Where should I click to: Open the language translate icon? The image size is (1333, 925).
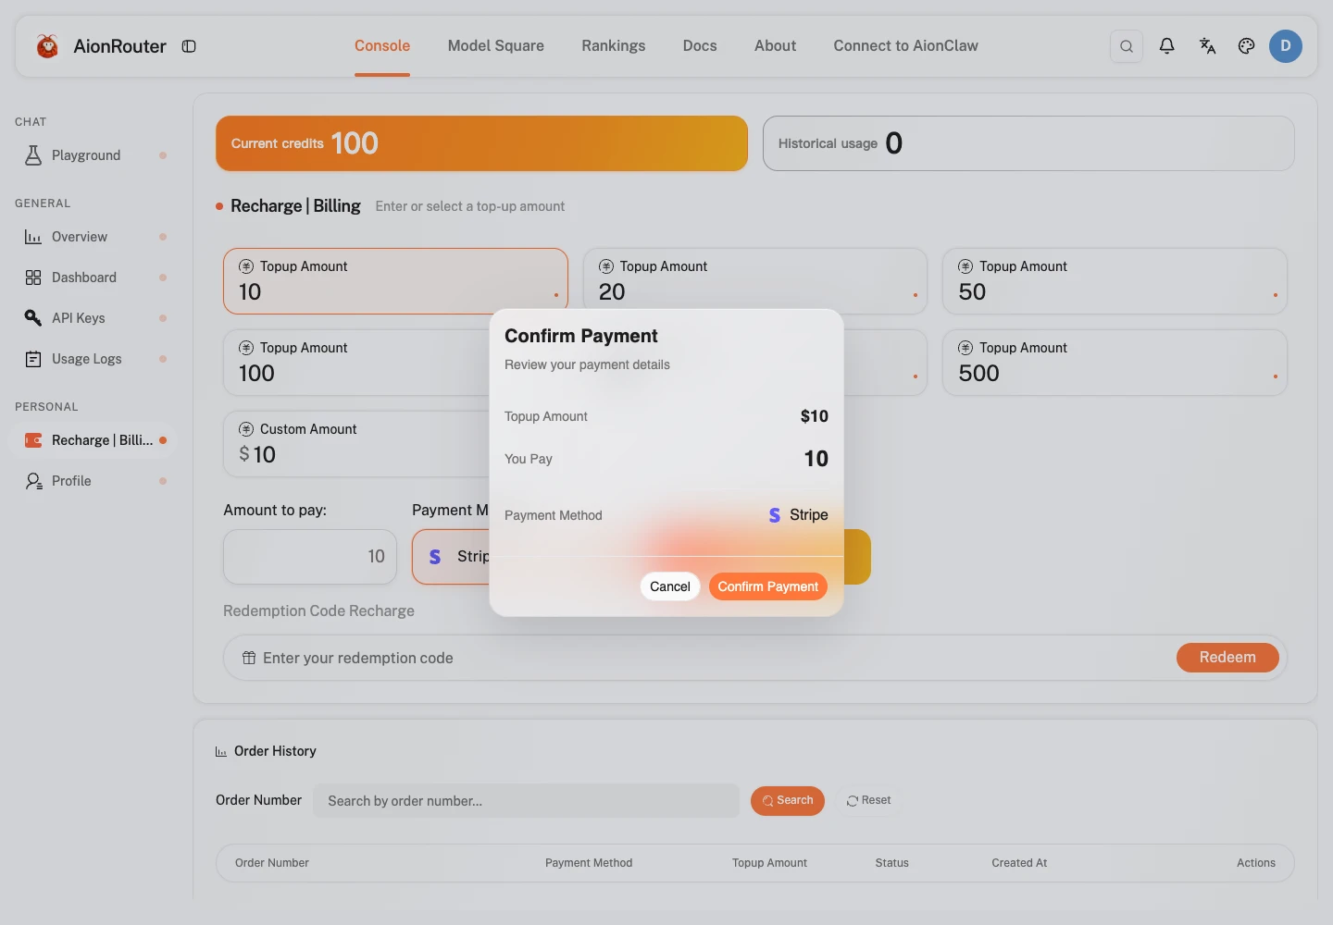point(1207,45)
